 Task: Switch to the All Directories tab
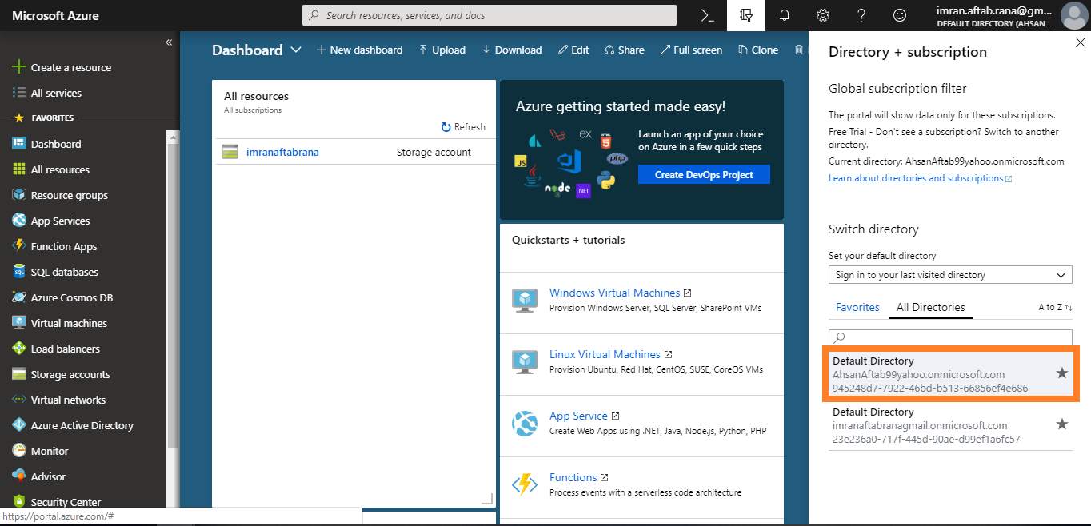tap(930, 307)
